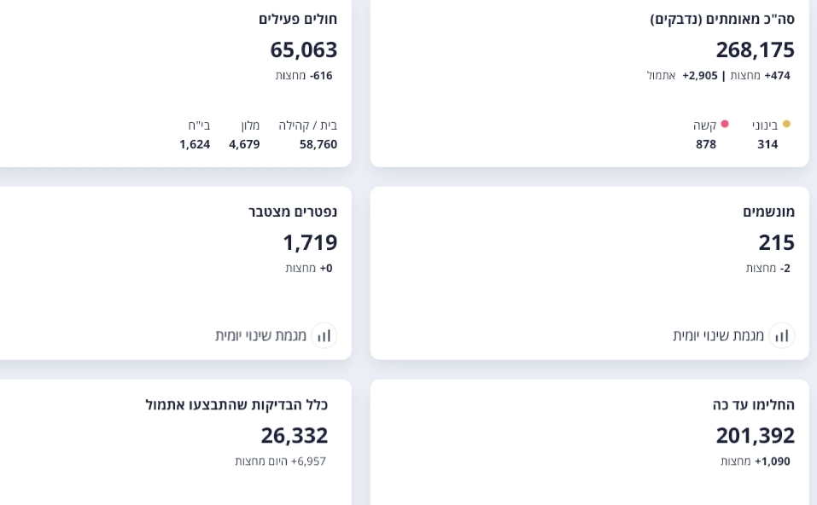The height and width of the screenshot is (505, 817).
Task: Select the סה"כ מאומתים (נדבקים) card title
Action: [x=721, y=19]
